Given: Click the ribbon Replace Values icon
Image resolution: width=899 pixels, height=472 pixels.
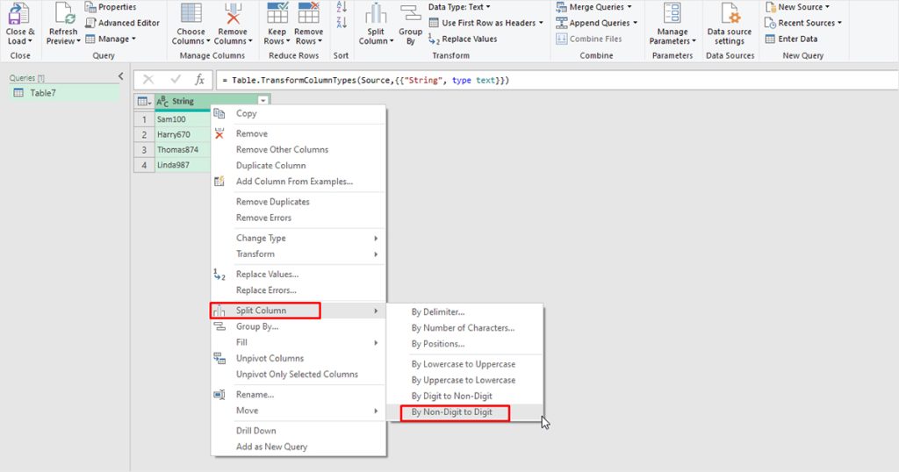Looking at the screenshot, I should tap(434, 39).
